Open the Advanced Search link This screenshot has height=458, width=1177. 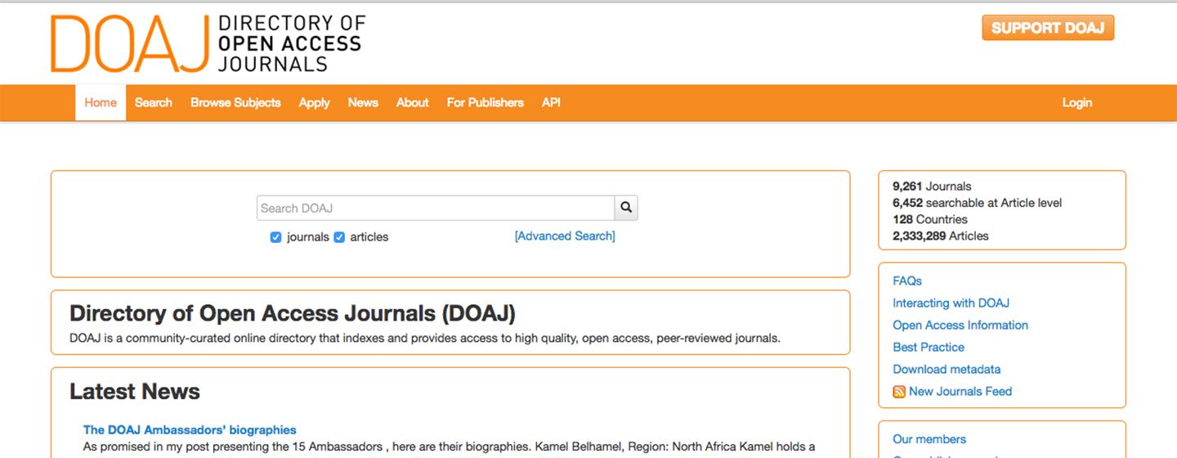(x=565, y=236)
